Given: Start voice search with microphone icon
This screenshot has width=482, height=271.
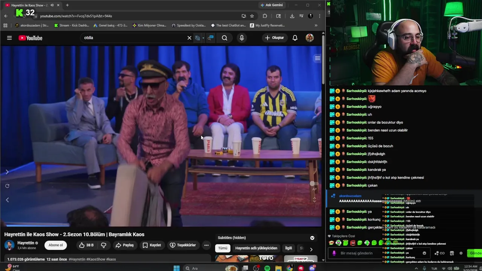Looking at the screenshot, I should click(242, 38).
